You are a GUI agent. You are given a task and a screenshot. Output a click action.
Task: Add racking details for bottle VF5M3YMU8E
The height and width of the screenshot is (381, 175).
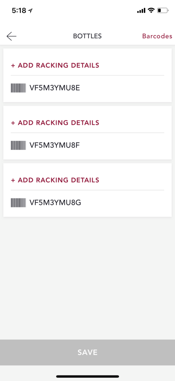[x=55, y=65]
